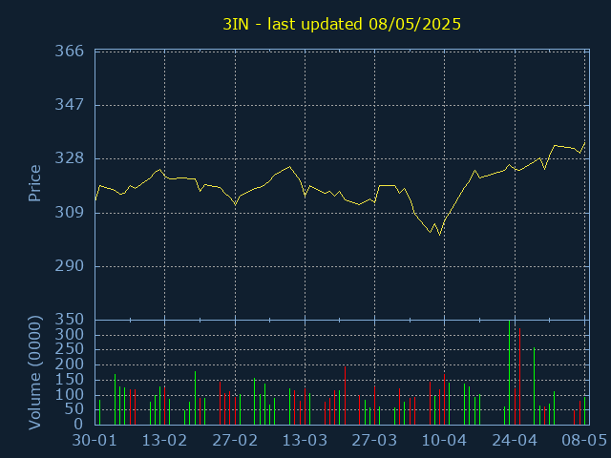
Task: Click the chart title '3IN - last updated 08/05/2025'
Action: pos(342,24)
